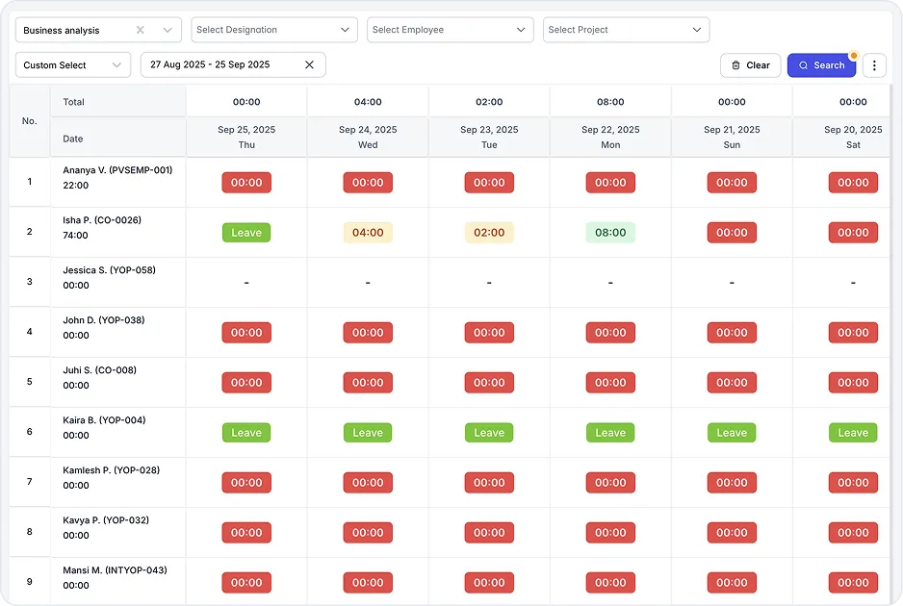Open the three-dot more options menu
This screenshot has width=903, height=606.
pos(873,65)
